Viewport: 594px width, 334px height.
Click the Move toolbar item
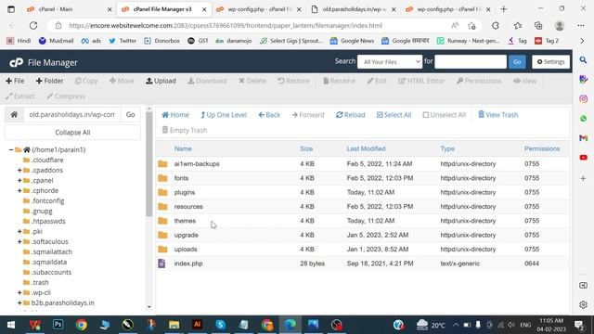click(122, 81)
